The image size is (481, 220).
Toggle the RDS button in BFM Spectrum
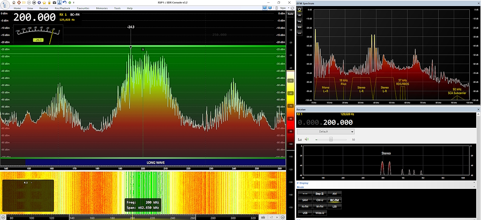pyautogui.click(x=299, y=27)
